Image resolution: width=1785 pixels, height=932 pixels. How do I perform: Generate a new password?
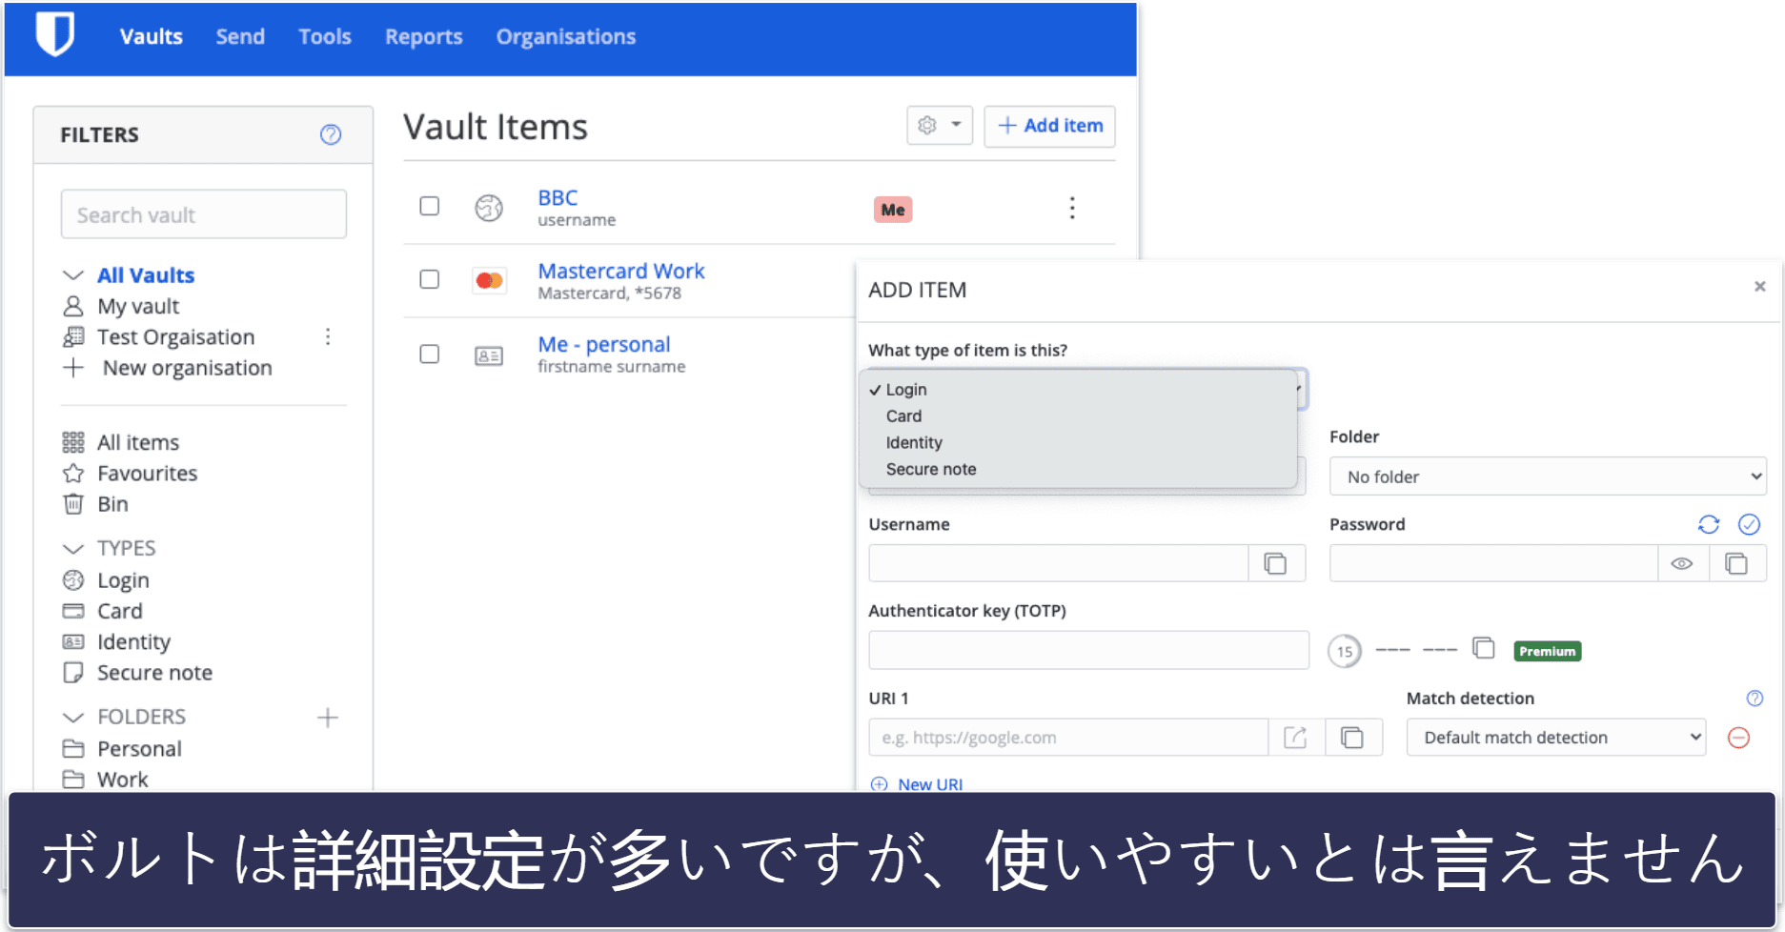point(1709,524)
